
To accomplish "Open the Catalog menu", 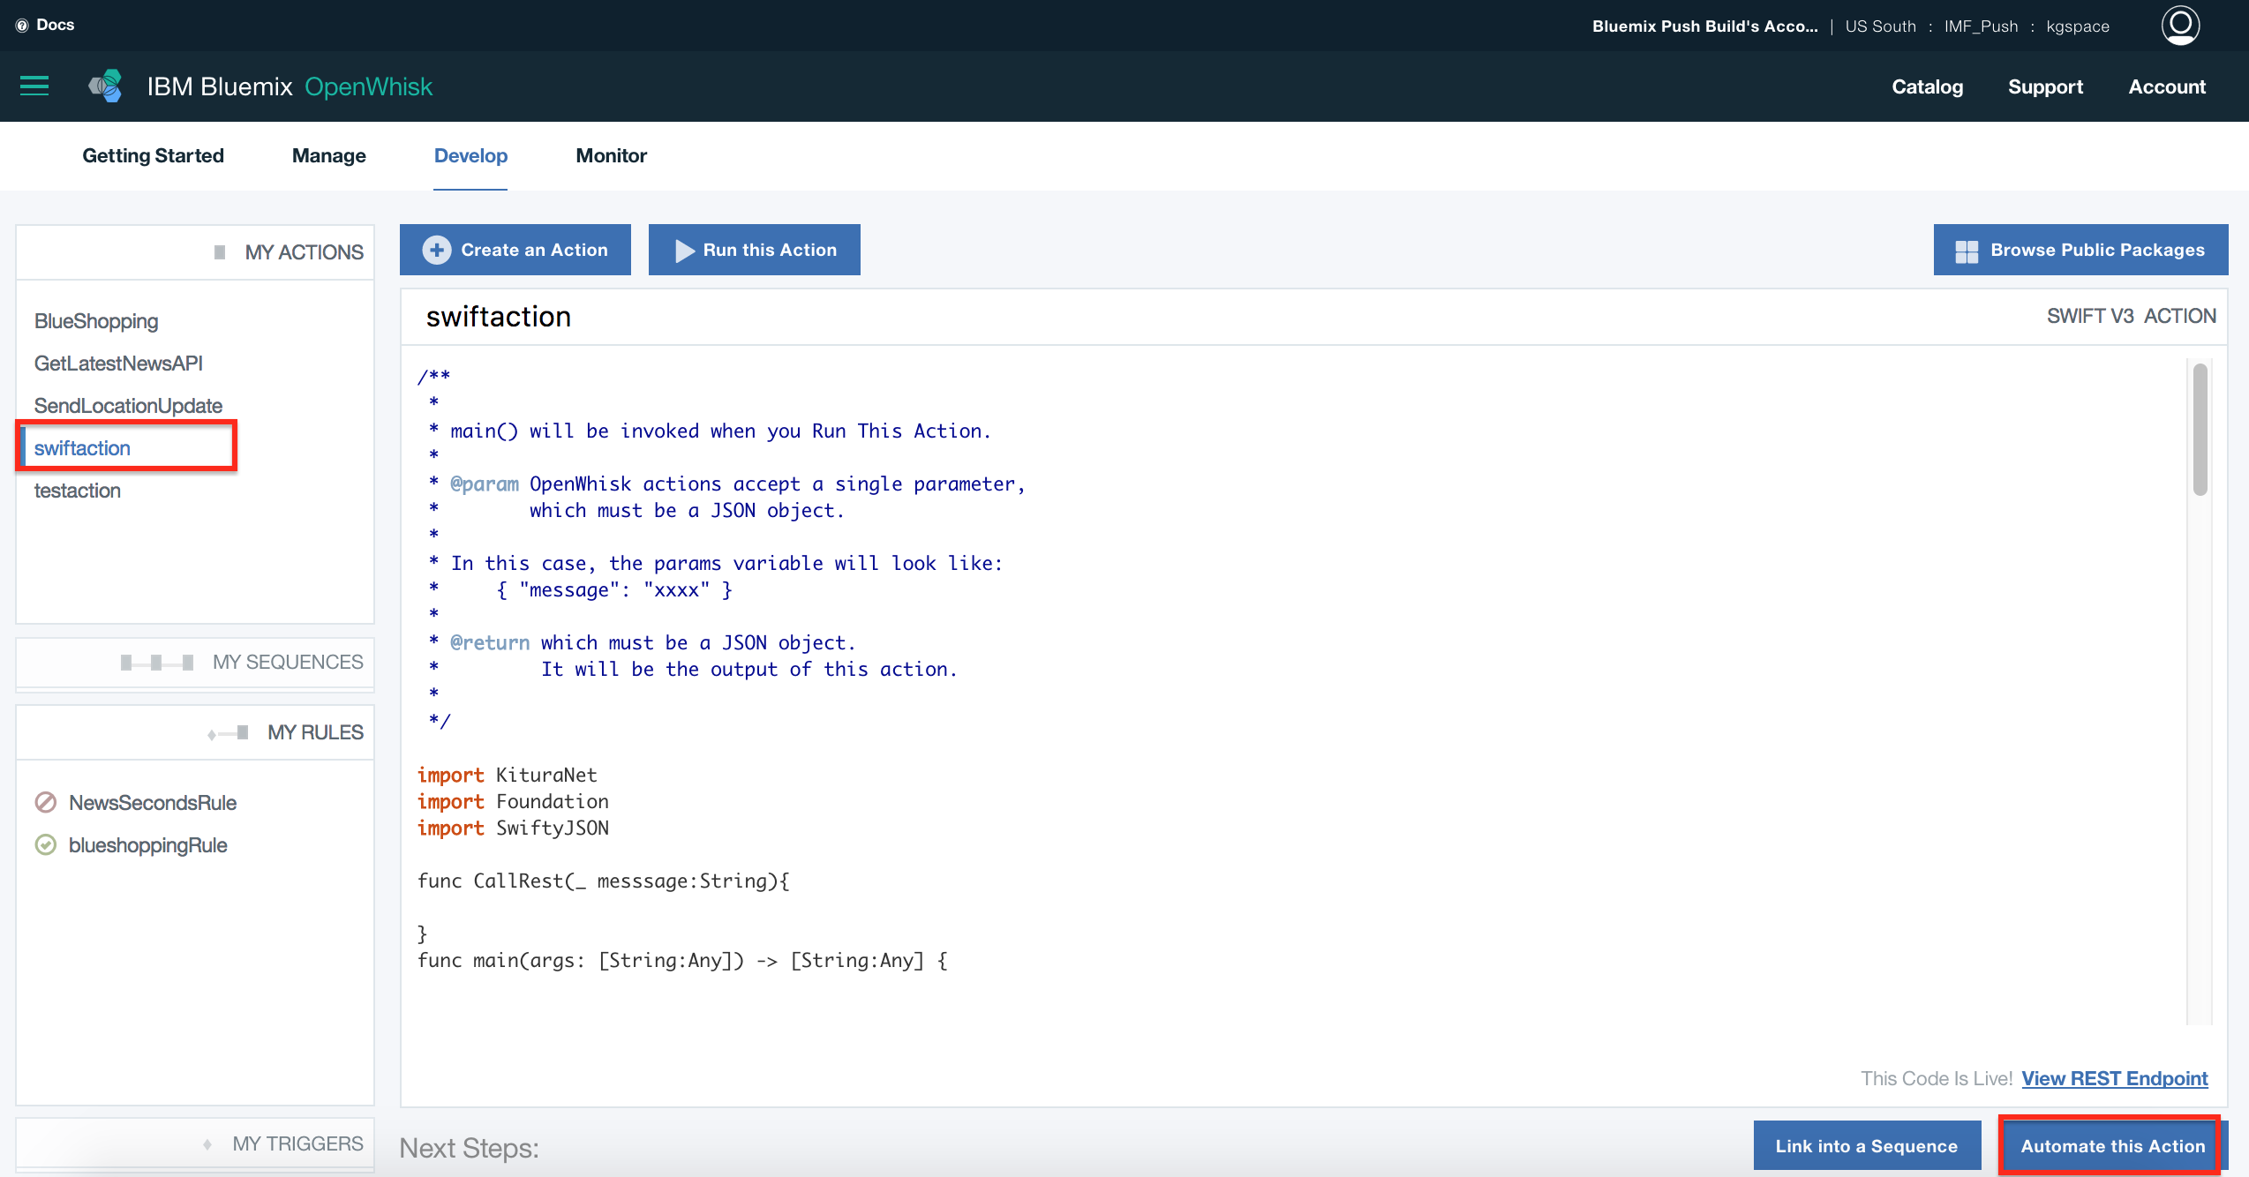I will point(1927,86).
